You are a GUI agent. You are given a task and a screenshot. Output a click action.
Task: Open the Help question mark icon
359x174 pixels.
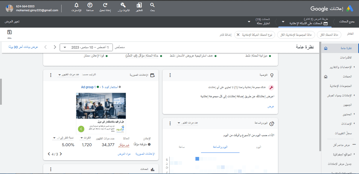point(90,5)
